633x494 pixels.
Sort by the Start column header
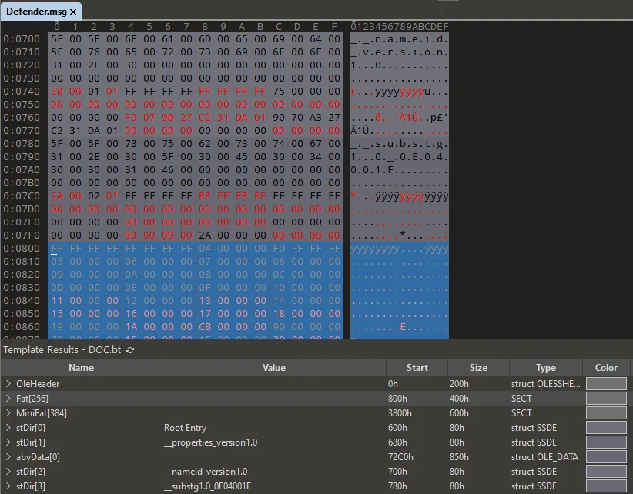pyautogui.click(x=417, y=367)
